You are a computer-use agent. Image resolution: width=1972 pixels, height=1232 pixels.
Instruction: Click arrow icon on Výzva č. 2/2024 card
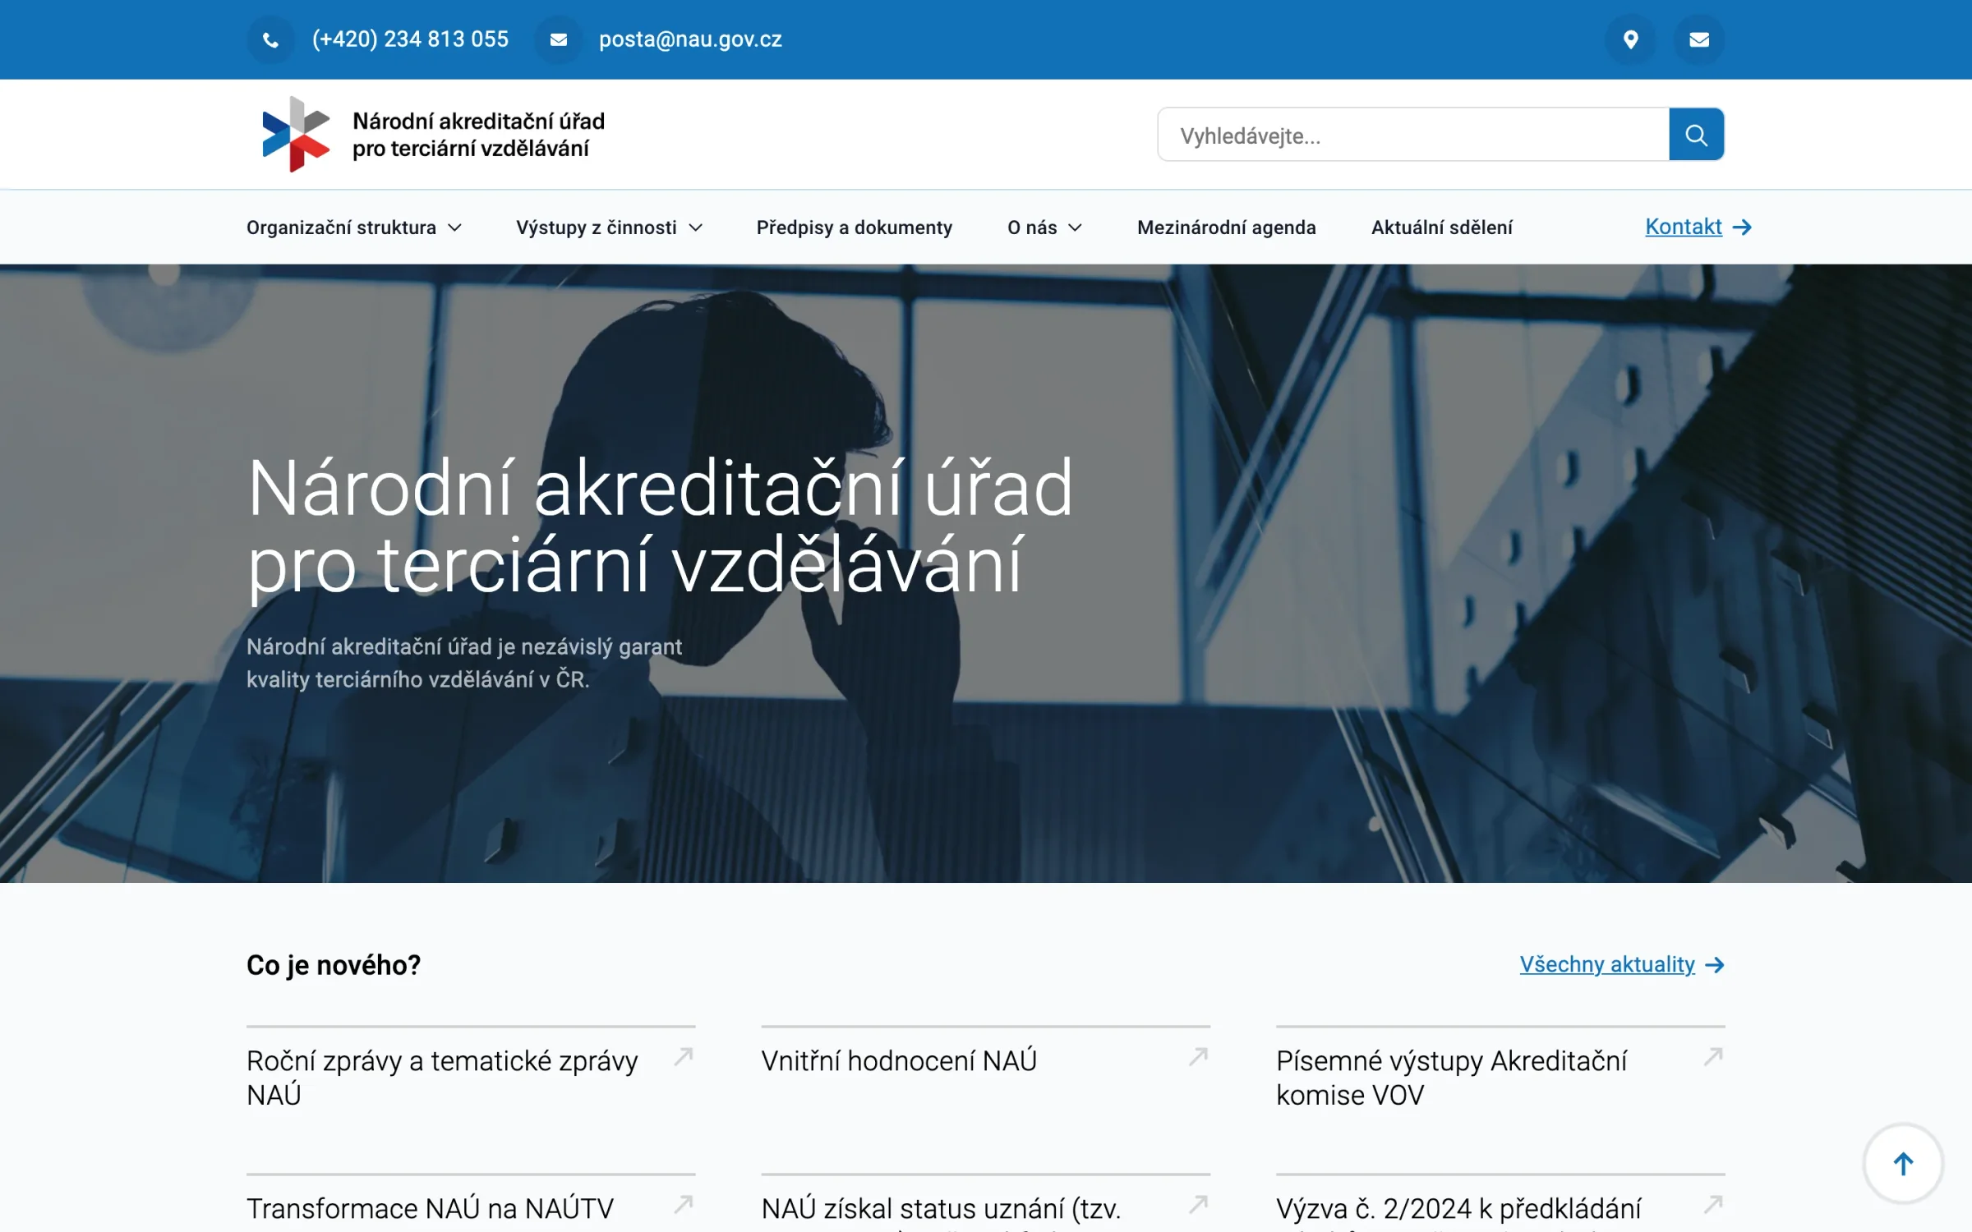pyautogui.click(x=1713, y=1205)
